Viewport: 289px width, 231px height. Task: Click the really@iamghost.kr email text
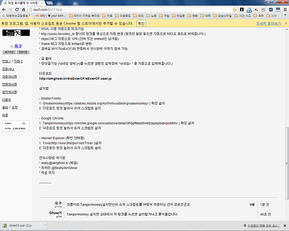click(x=55, y=163)
